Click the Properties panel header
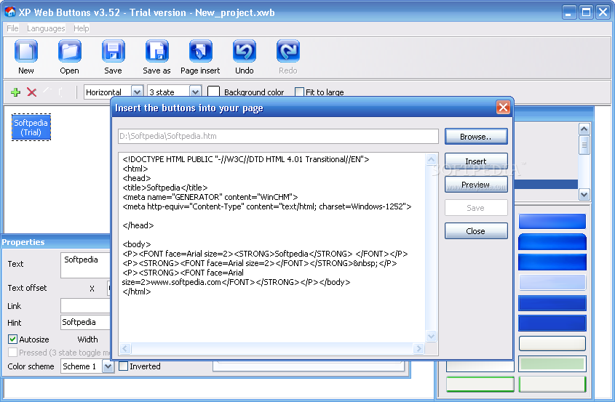The width and height of the screenshot is (615, 402). (56, 242)
